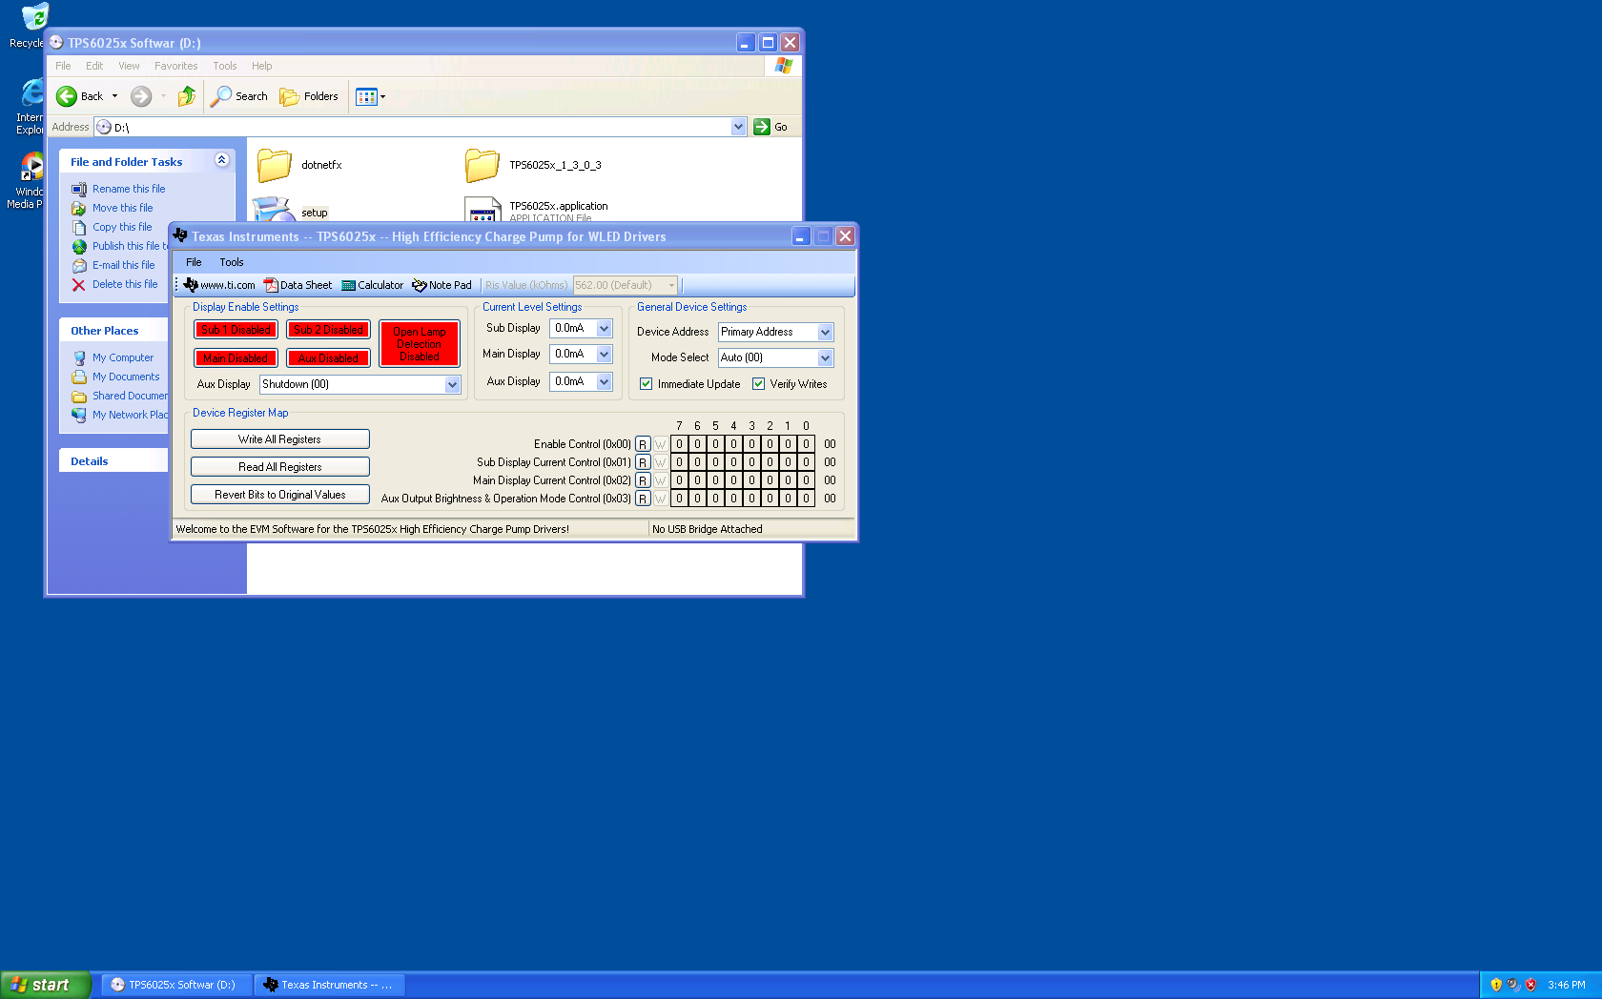Open the Views button in Explorer toolbar
Screen dimensions: 1602x999
[370, 96]
